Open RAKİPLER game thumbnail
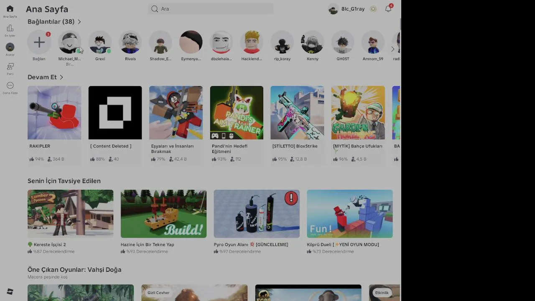 [54, 112]
